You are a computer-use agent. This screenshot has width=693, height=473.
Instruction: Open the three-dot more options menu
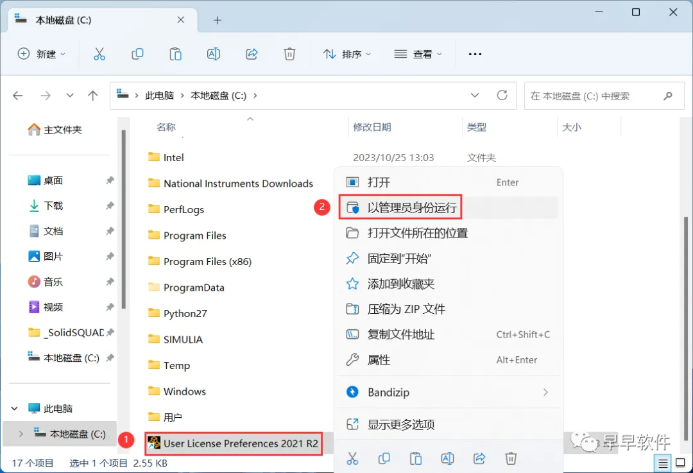[475, 54]
